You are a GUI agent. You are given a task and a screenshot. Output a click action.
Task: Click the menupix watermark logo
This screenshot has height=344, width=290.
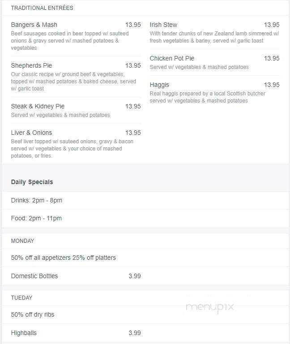tap(210, 307)
